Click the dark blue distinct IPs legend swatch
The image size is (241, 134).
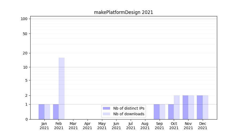(x=106, y=108)
